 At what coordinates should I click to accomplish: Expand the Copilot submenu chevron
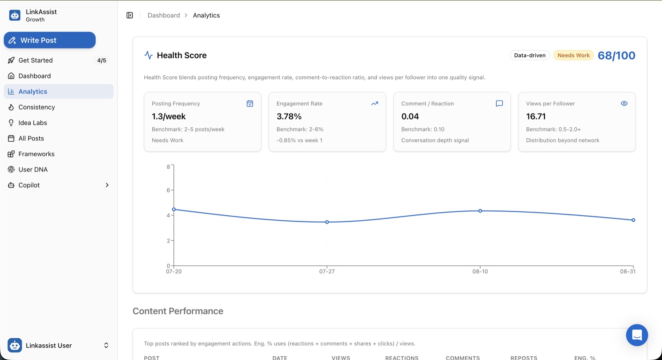(107, 185)
